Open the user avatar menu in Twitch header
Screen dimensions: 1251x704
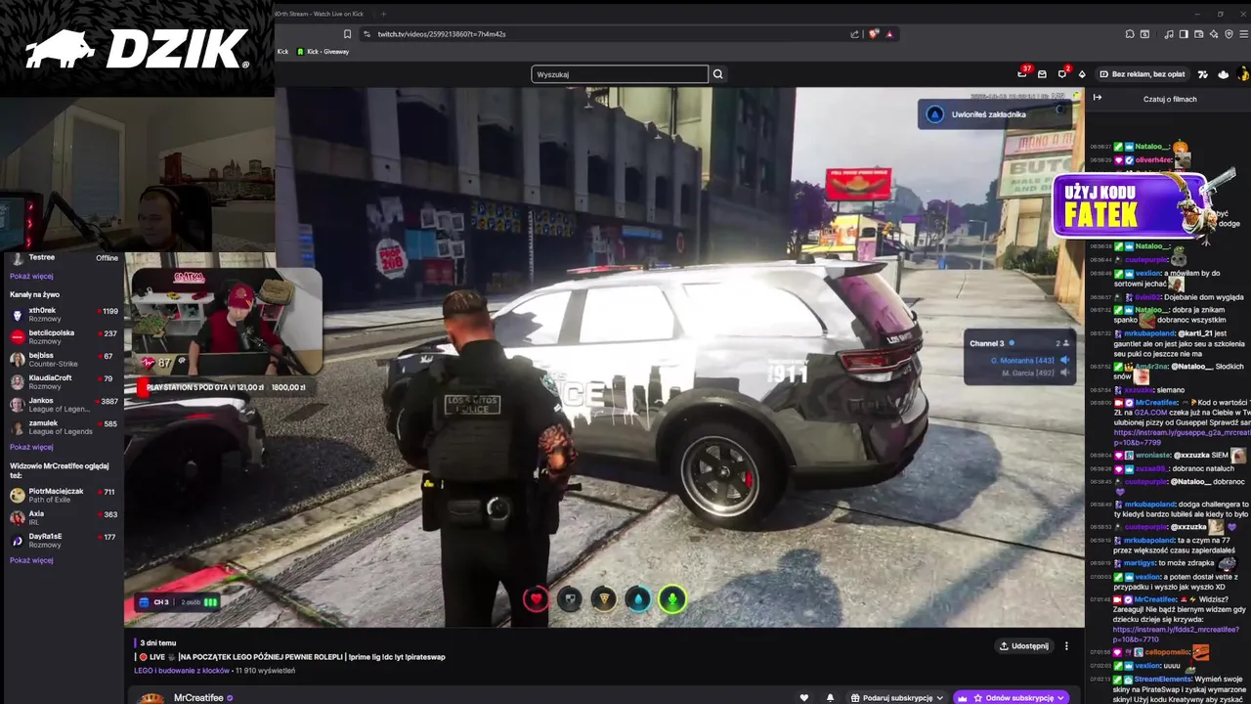click(1244, 73)
